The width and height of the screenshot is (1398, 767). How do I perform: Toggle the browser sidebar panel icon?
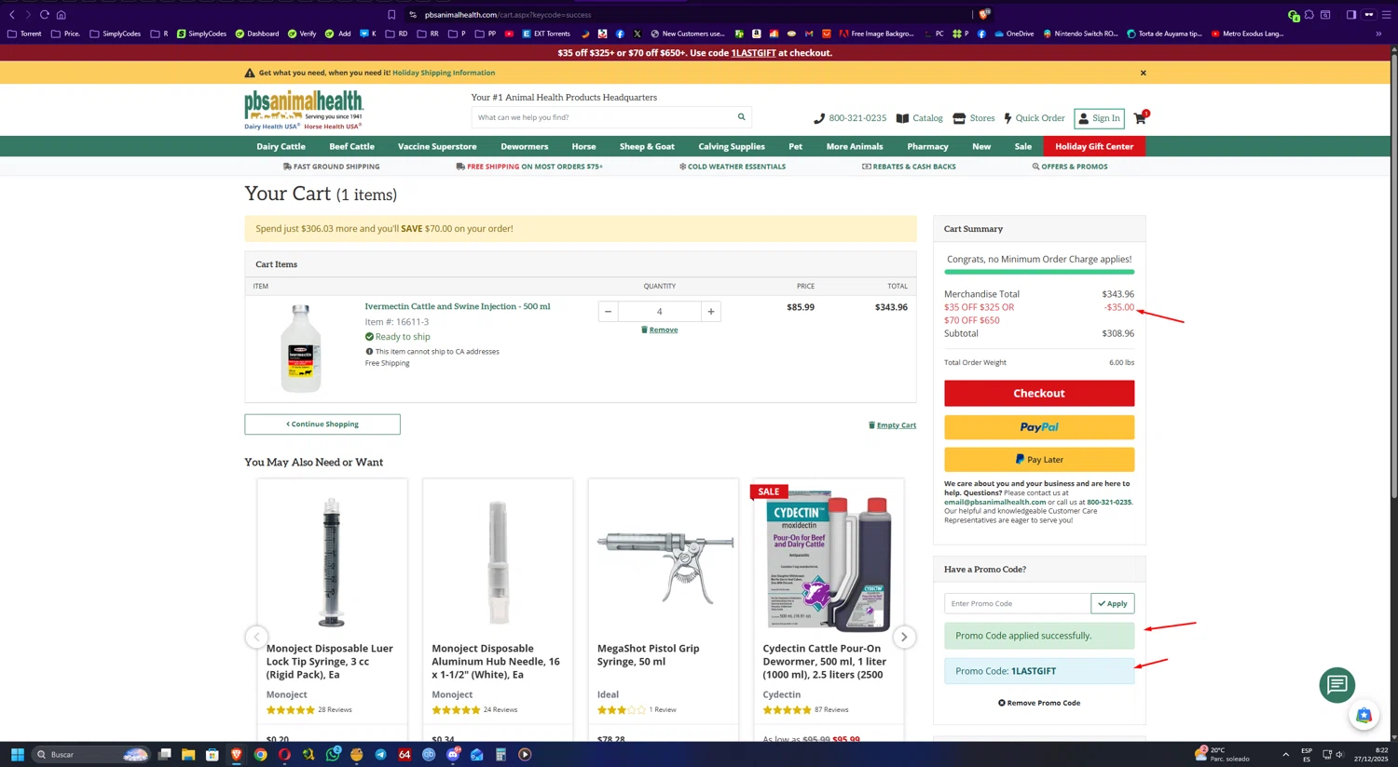[x=1351, y=15]
